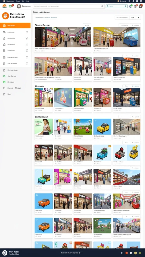Click the red circular icon in the bottom bar
This screenshot has width=145, height=257.
coord(127,253)
